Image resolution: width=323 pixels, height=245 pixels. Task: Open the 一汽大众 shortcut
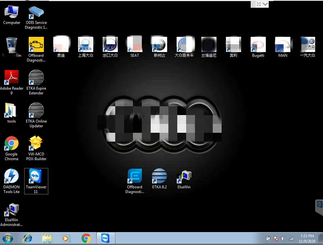tap(307, 47)
